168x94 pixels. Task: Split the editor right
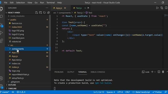(166, 8)
